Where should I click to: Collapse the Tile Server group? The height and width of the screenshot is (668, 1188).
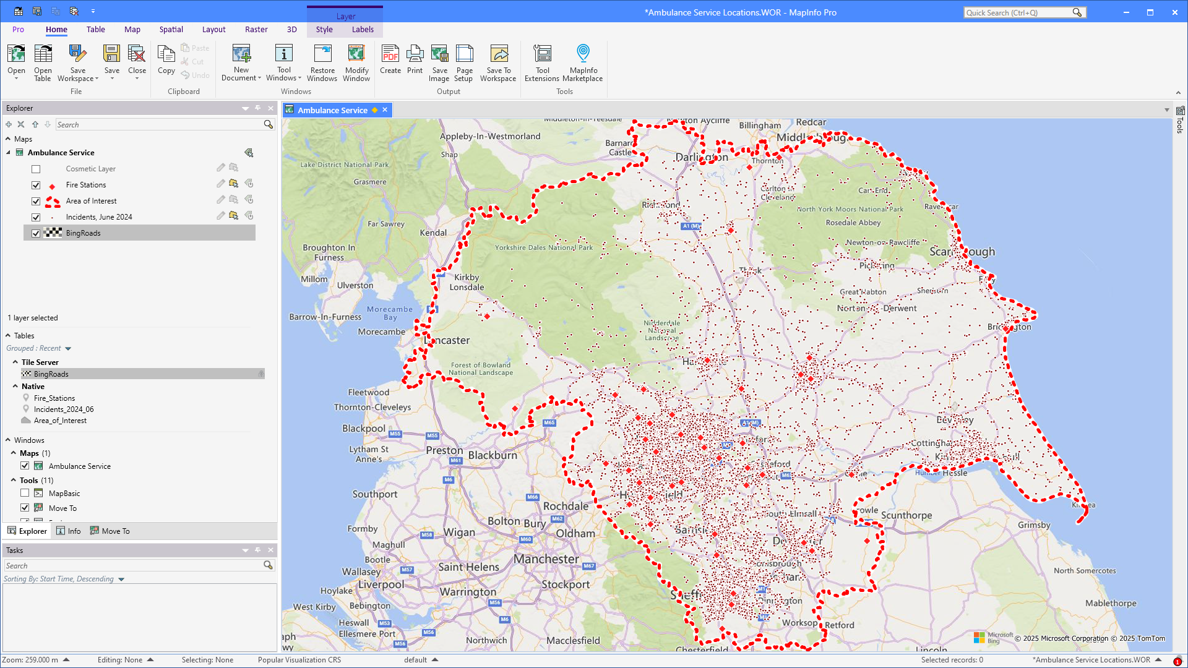tap(15, 362)
